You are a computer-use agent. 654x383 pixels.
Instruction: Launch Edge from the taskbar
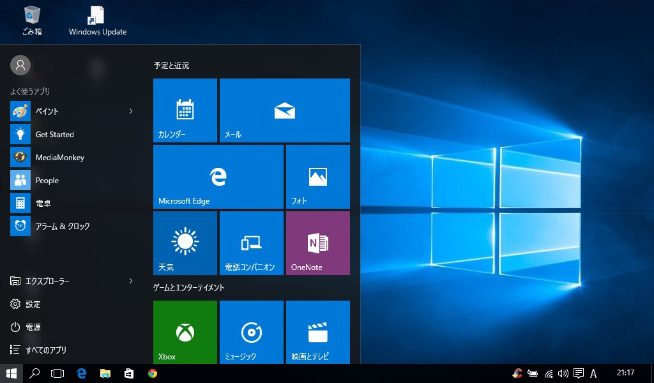tap(81, 373)
